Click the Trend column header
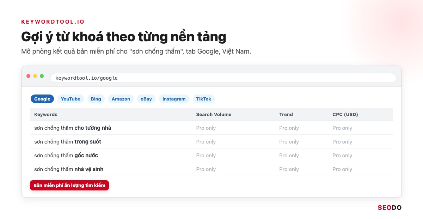Image resolution: width=423 pixels, height=219 pixels. tap(286, 114)
